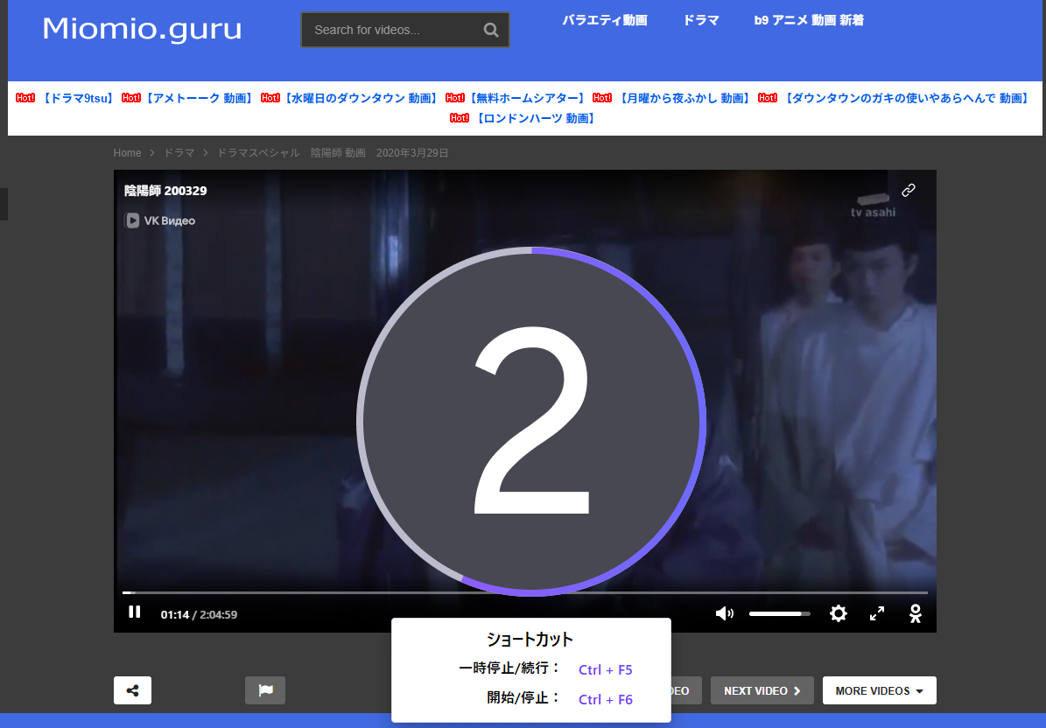This screenshot has height=728, width=1046.
Task: Pause the video playback
Action: coord(134,612)
